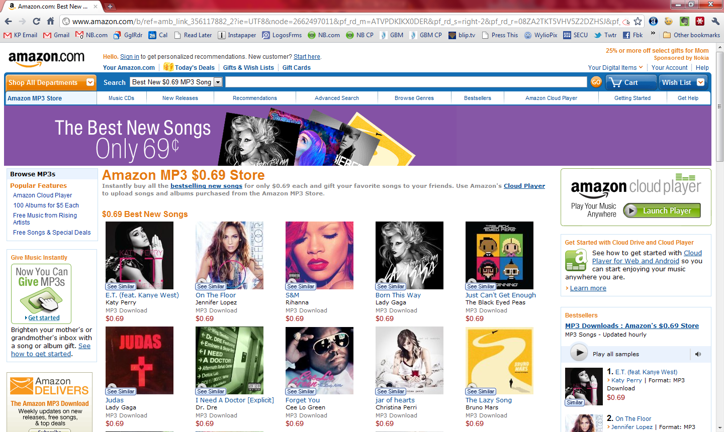The image size is (724, 432).
Task: Open the blip.tv bookmark
Action: click(x=462, y=35)
